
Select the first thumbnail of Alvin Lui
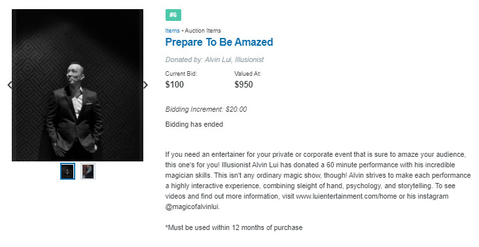tap(67, 171)
